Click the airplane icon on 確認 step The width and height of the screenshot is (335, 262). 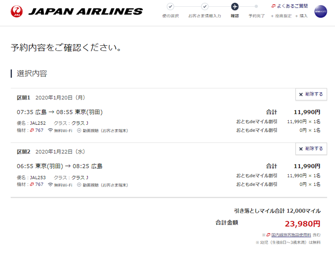(235, 7)
